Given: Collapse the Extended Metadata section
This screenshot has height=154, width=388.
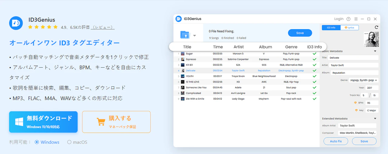Looking at the screenshot, I should coord(375,119).
